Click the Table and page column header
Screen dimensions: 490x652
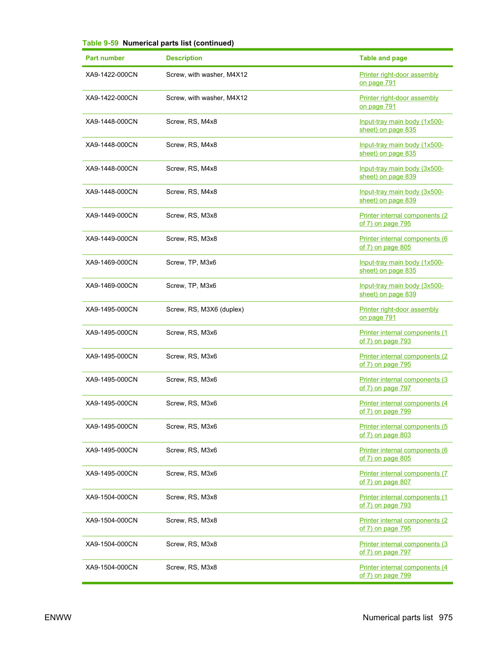(x=383, y=58)
